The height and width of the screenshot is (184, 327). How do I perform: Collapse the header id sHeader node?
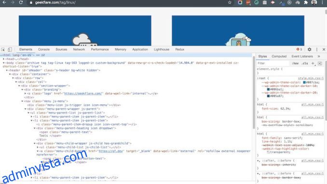pyautogui.click(x=7, y=71)
